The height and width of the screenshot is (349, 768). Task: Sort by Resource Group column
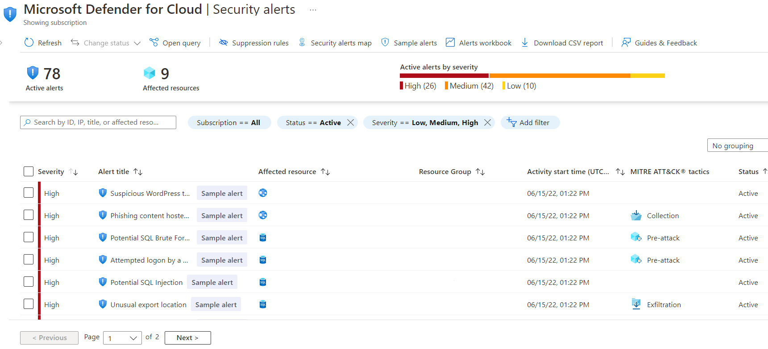tap(480, 172)
